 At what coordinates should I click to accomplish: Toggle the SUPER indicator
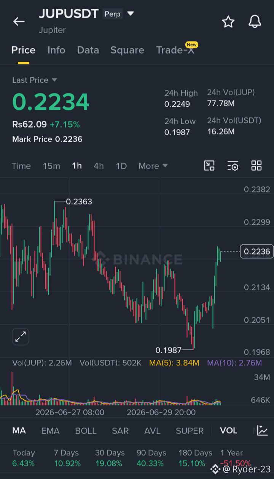(x=190, y=431)
